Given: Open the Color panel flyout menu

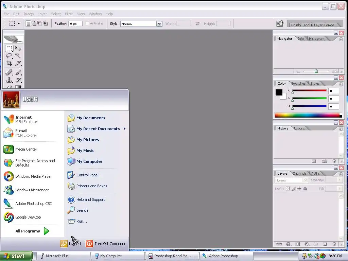Looking at the screenshot, I should (341, 84).
